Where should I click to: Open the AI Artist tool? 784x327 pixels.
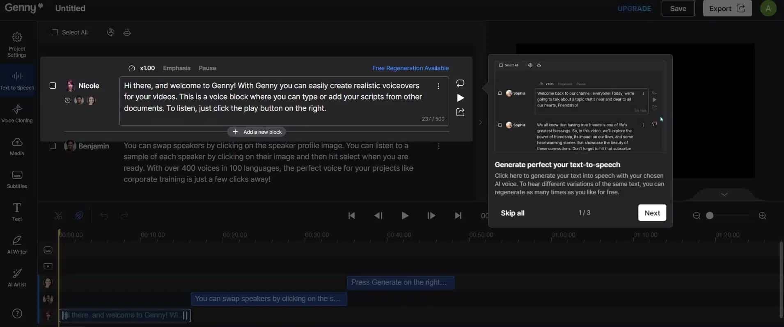coord(17,278)
